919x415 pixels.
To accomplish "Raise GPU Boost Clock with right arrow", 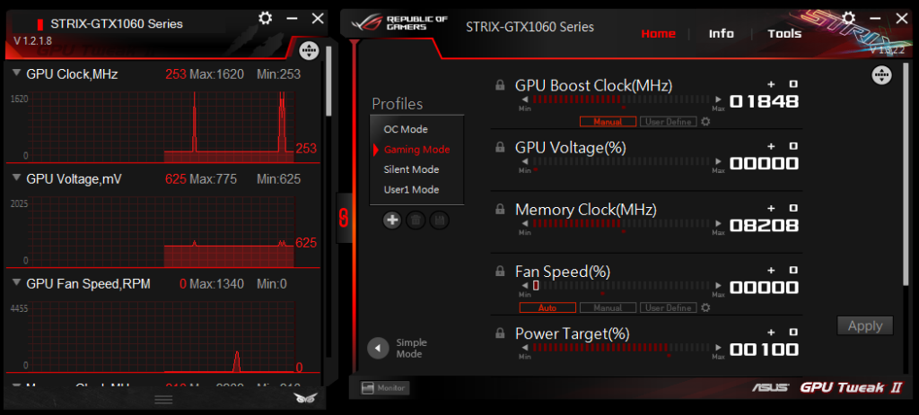I will [x=719, y=99].
